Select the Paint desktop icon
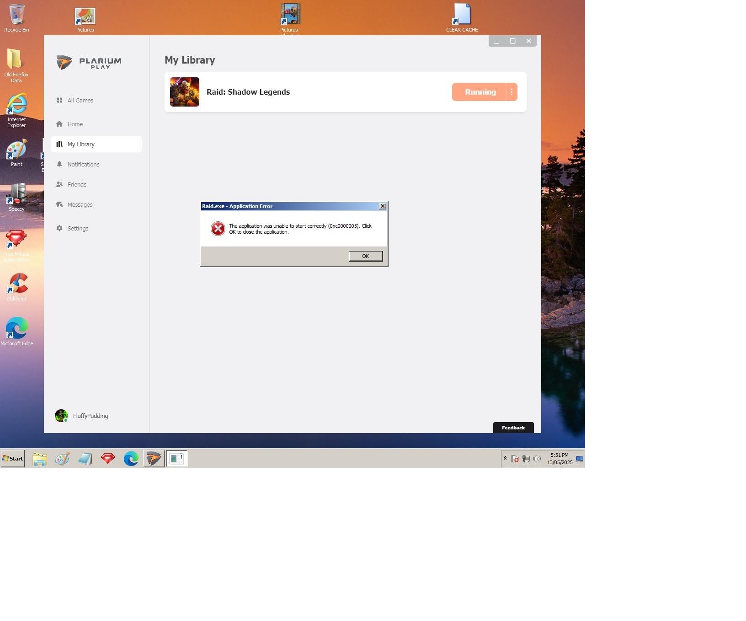Viewport: 746px width, 621px height. pyautogui.click(x=16, y=153)
